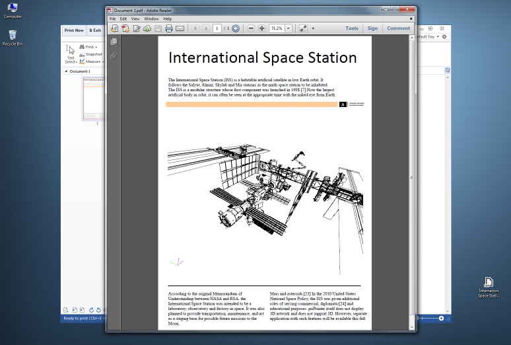The image size is (511, 345).
Task: Click the & Exit tab in priPrinter
Action: 95,30
